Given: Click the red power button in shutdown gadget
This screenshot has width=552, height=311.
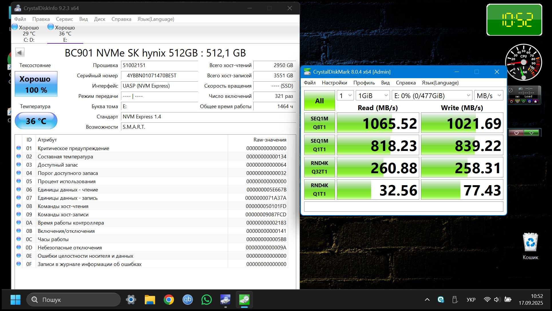Looking at the screenshot, I should click(x=516, y=133).
